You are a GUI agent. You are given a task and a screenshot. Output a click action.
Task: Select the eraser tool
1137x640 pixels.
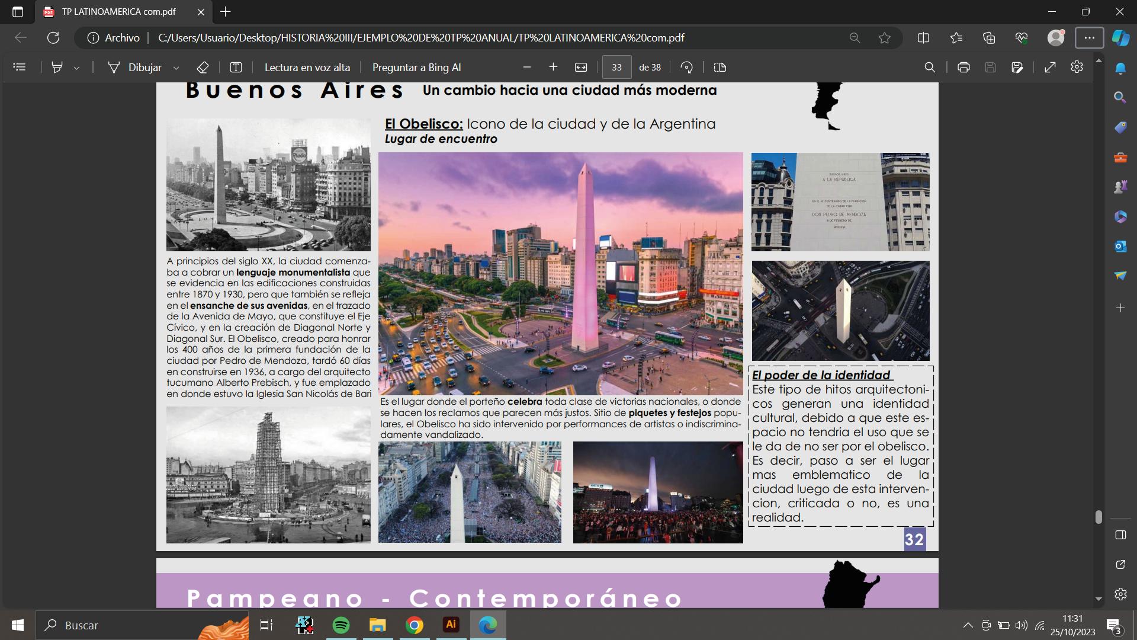point(203,68)
